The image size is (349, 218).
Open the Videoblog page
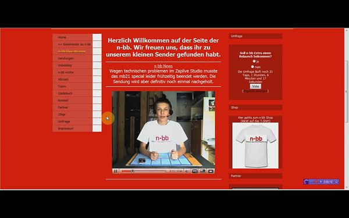click(73, 65)
